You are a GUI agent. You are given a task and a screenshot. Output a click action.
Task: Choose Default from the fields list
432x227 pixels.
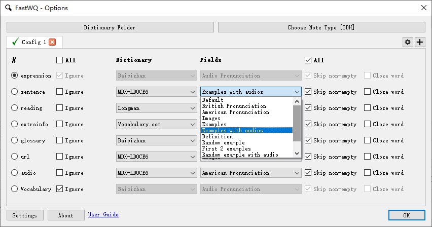(x=246, y=100)
